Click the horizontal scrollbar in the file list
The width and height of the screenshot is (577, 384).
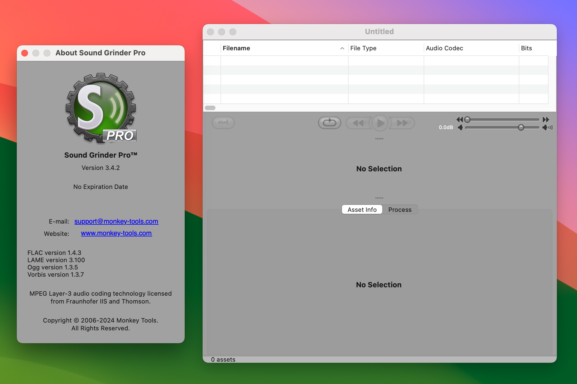point(210,108)
